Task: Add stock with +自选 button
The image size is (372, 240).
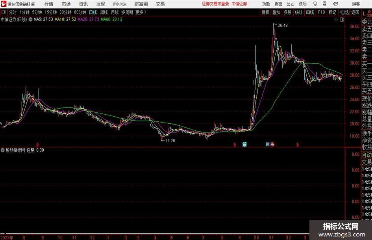Action: [x=344, y=12]
